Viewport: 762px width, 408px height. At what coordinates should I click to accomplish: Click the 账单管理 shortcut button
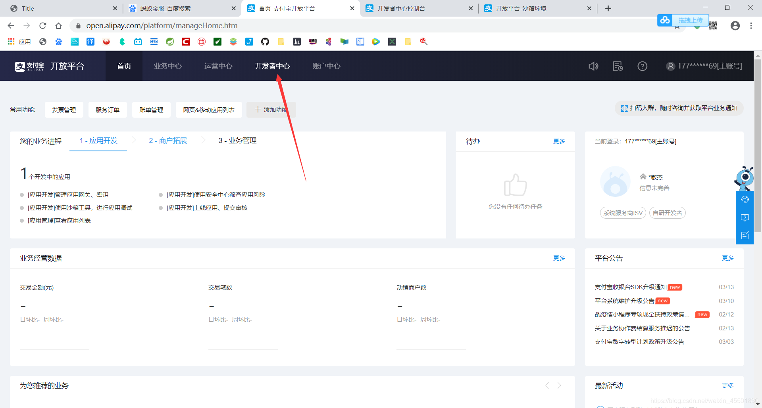click(x=151, y=110)
